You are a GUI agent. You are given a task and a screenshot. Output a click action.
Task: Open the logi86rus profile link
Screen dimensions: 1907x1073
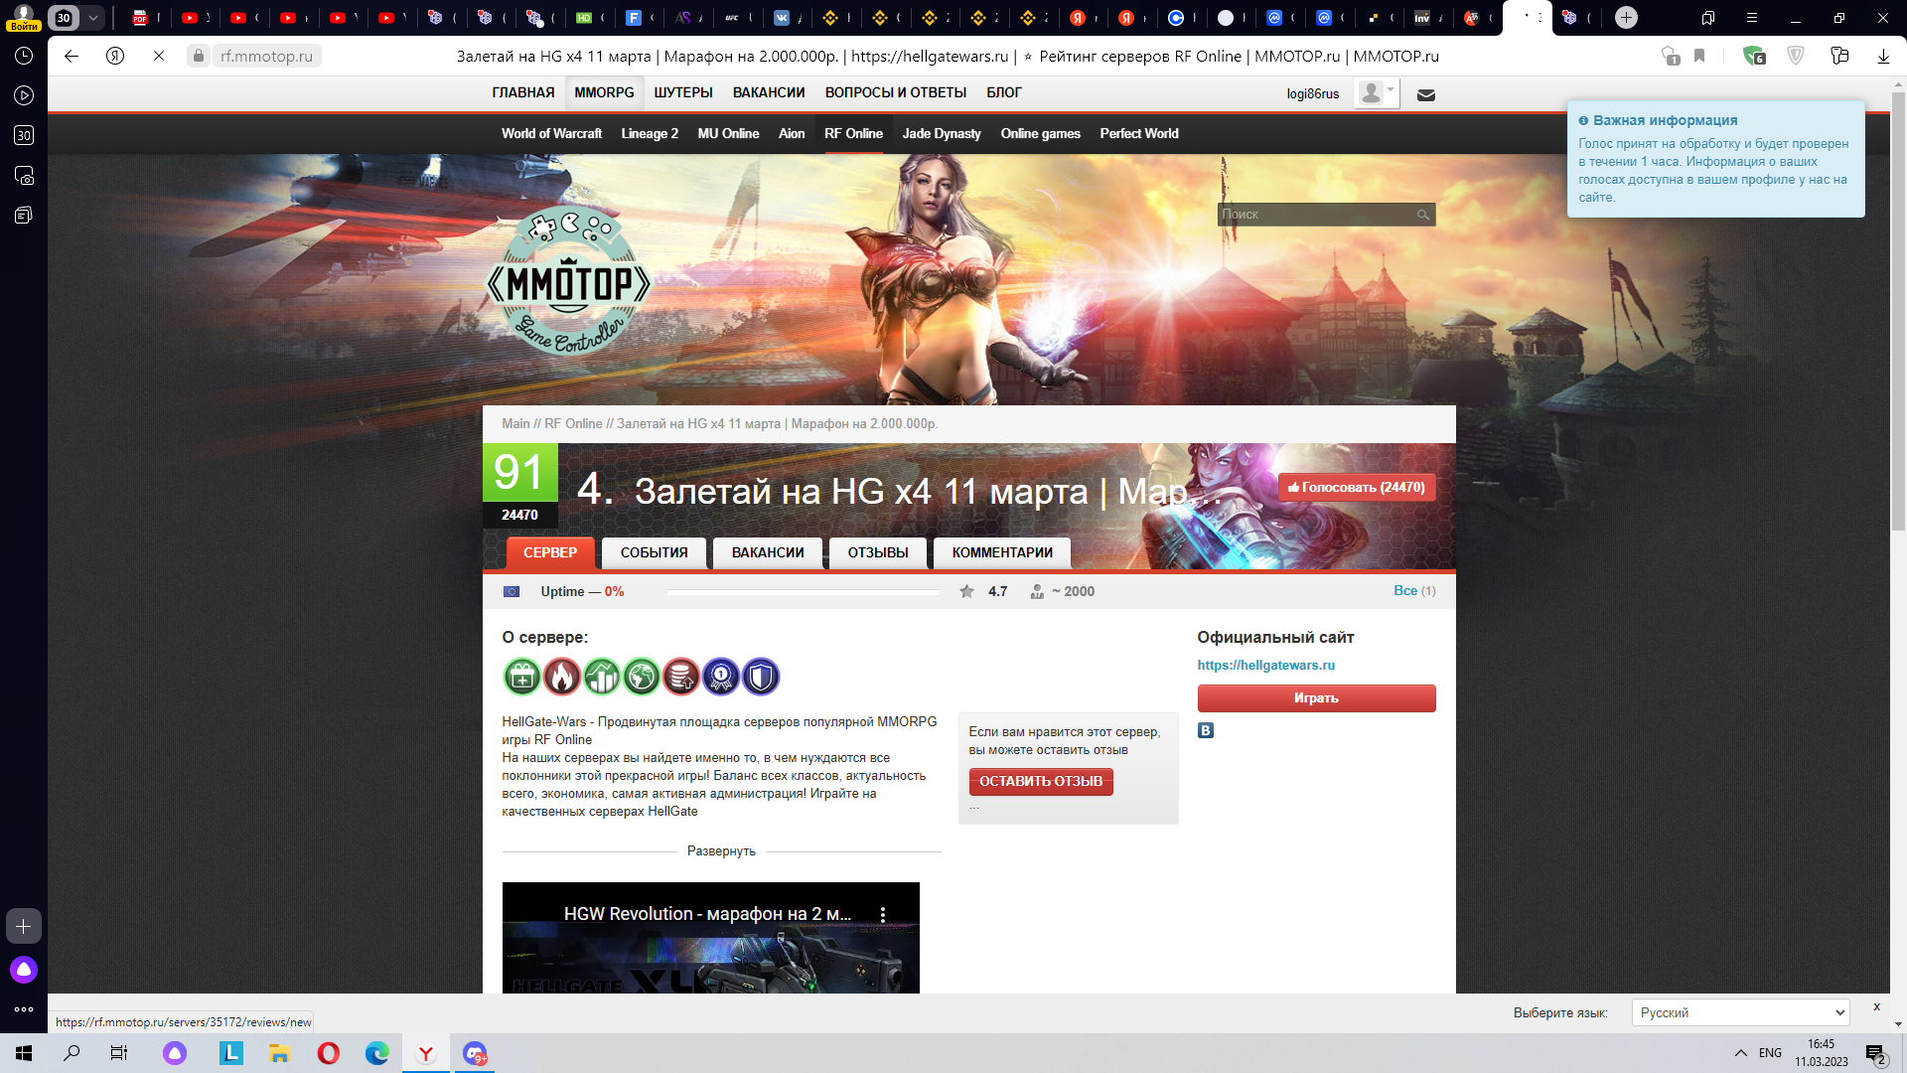click(x=1313, y=93)
